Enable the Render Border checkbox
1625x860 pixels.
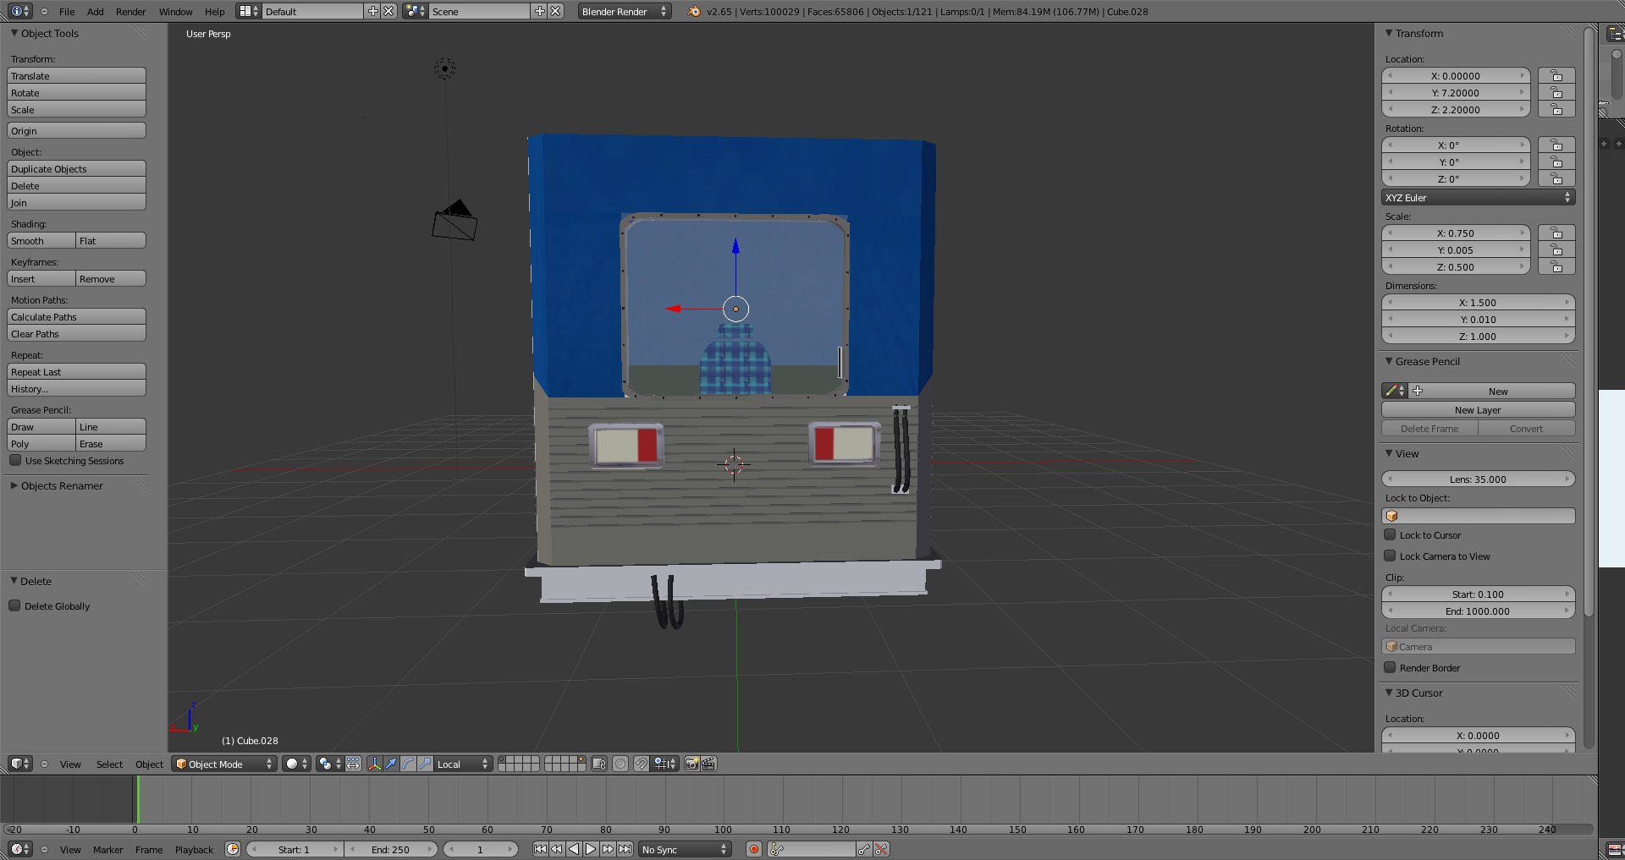pos(1390,668)
